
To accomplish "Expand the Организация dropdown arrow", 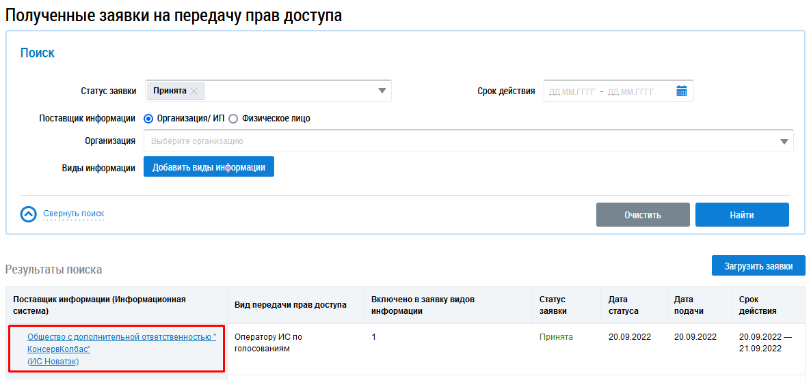I will (x=784, y=141).
